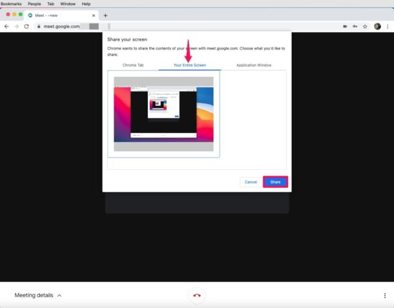This screenshot has width=394, height=308.
Task: Cancel the screen sharing dialog
Action: coord(251,182)
